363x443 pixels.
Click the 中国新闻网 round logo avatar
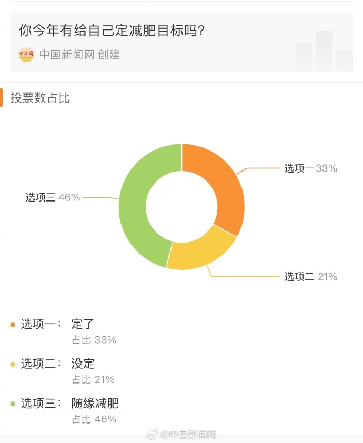tap(26, 55)
